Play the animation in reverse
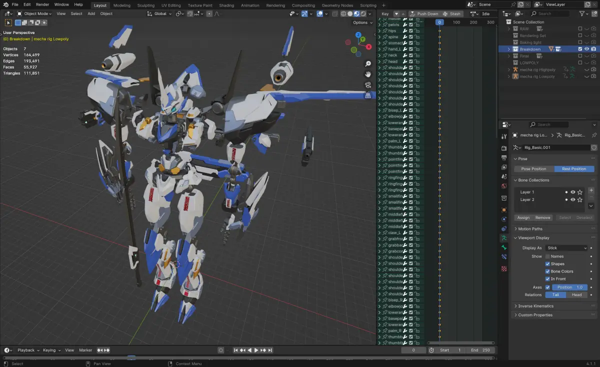This screenshot has width=600, height=367. 250,350
